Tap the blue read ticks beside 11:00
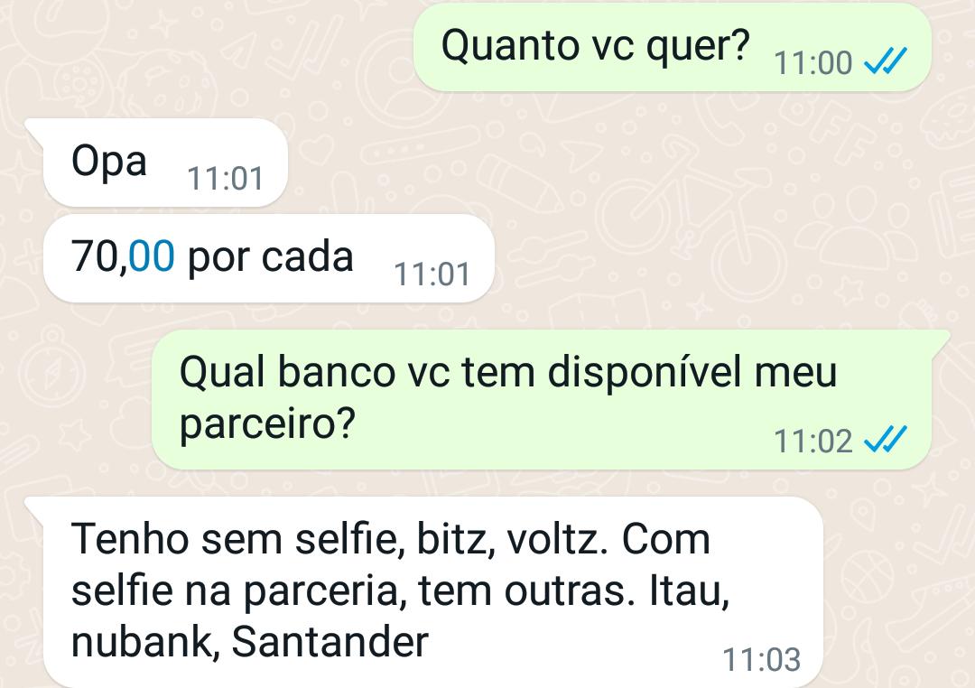975x688 pixels. coord(887,61)
